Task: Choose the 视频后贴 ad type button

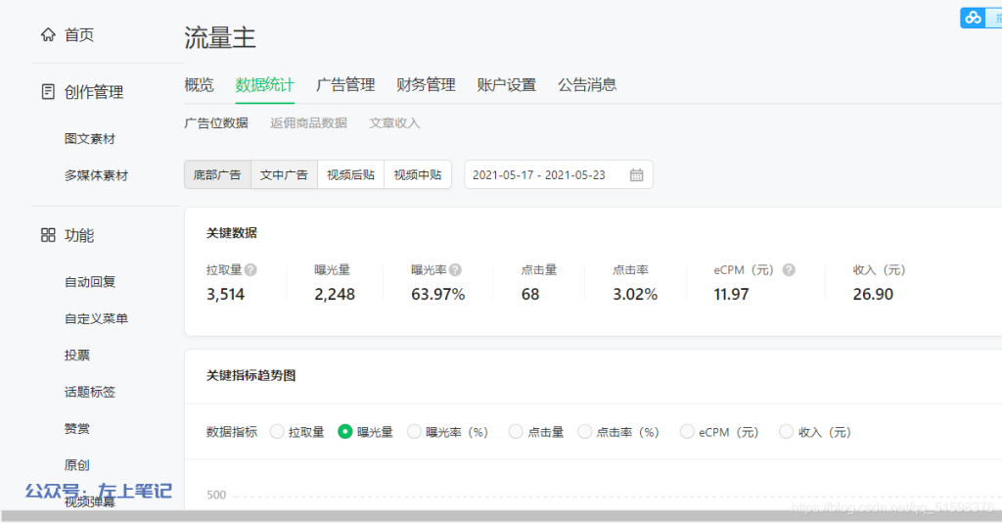Action: (x=351, y=174)
